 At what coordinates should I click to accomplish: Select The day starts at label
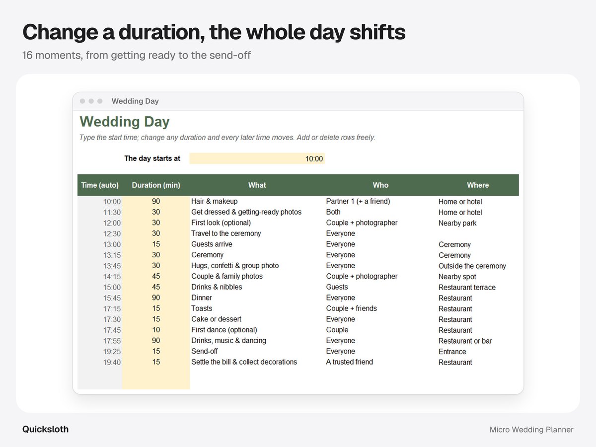[152, 159]
